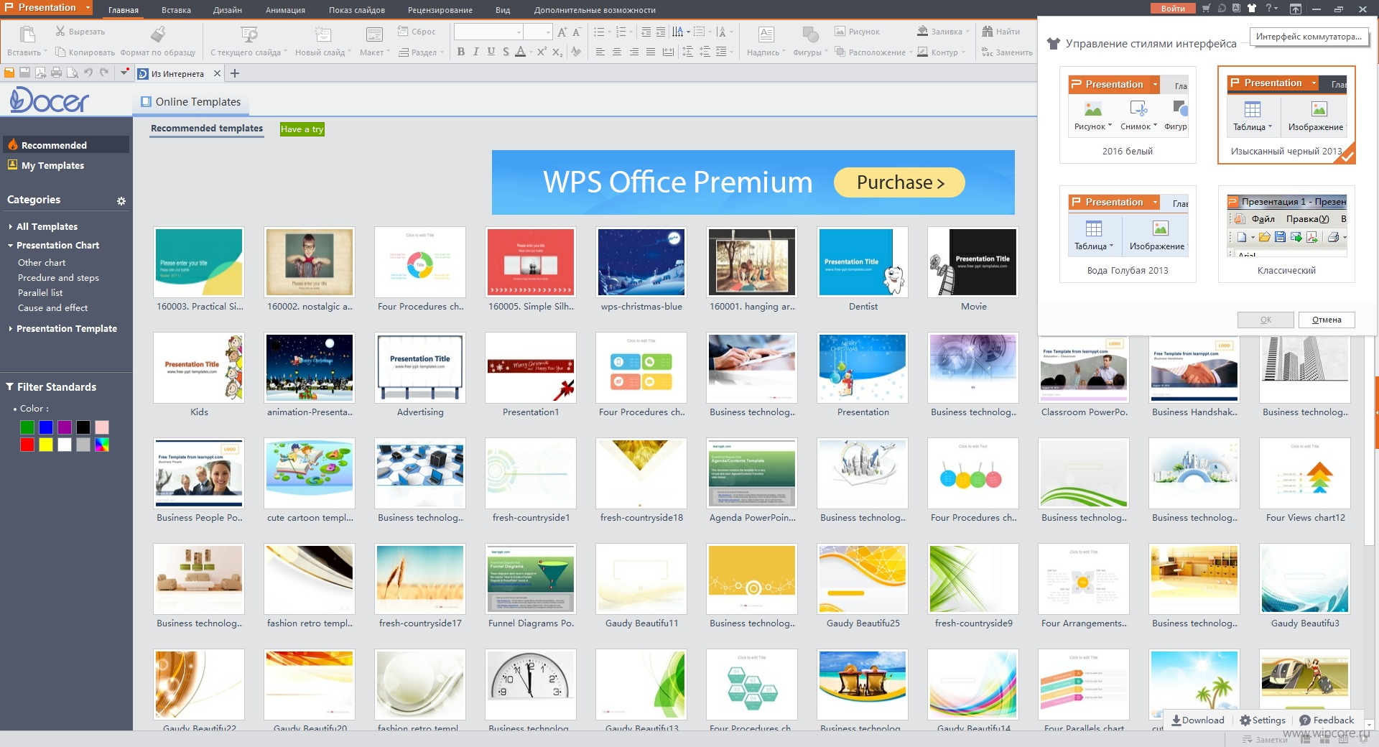Justify text icon
The height and width of the screenshot is (747, 1379).
(650, 52)
